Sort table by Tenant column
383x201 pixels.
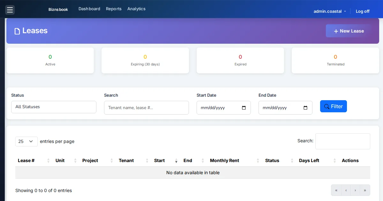(x=134, y=160)
